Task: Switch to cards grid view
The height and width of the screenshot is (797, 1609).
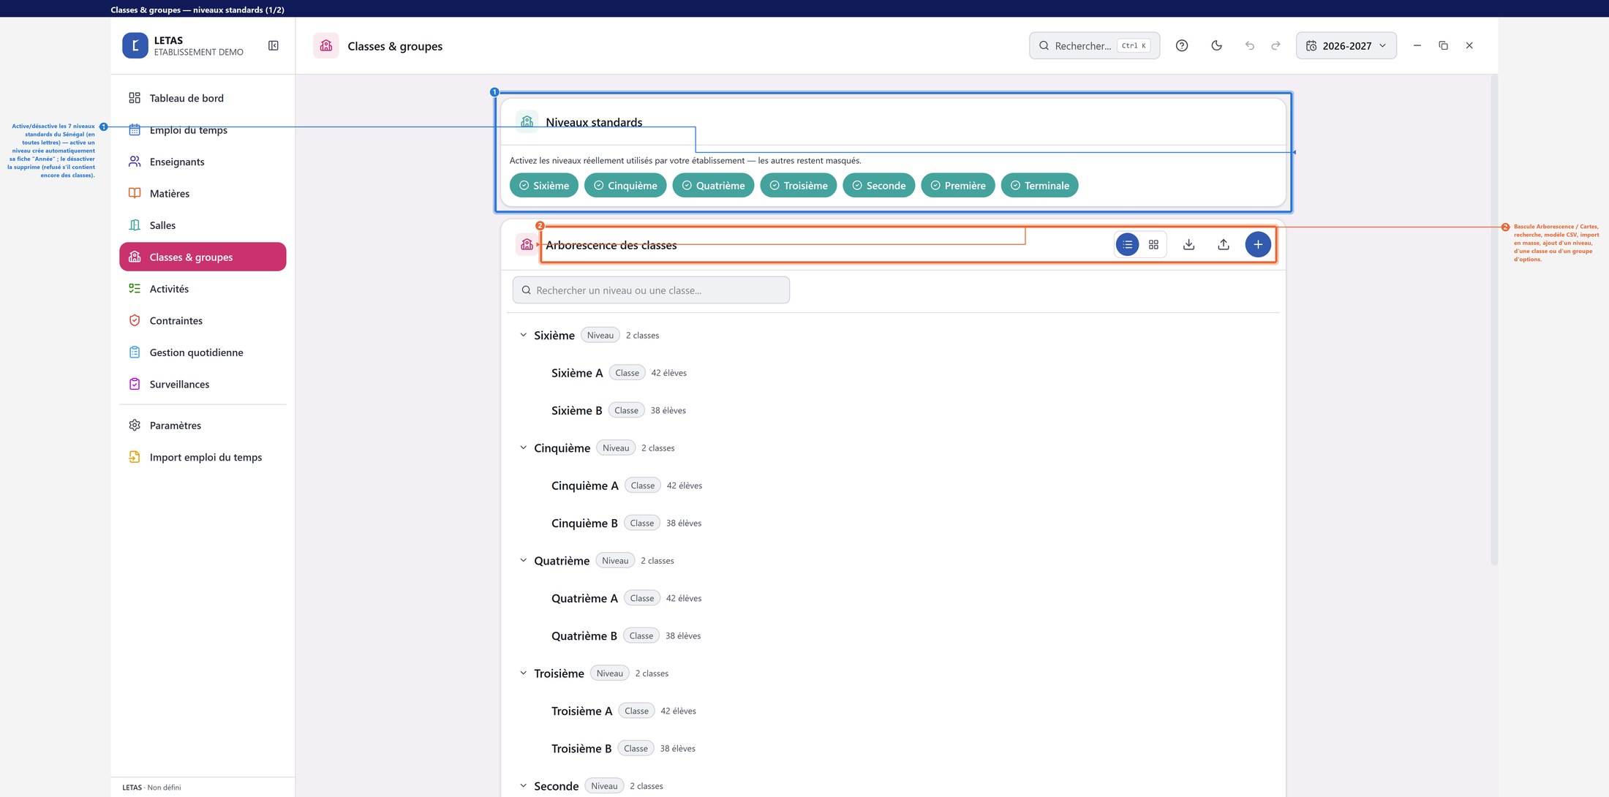Action: pyautogui.click(x=1153, y=244)
